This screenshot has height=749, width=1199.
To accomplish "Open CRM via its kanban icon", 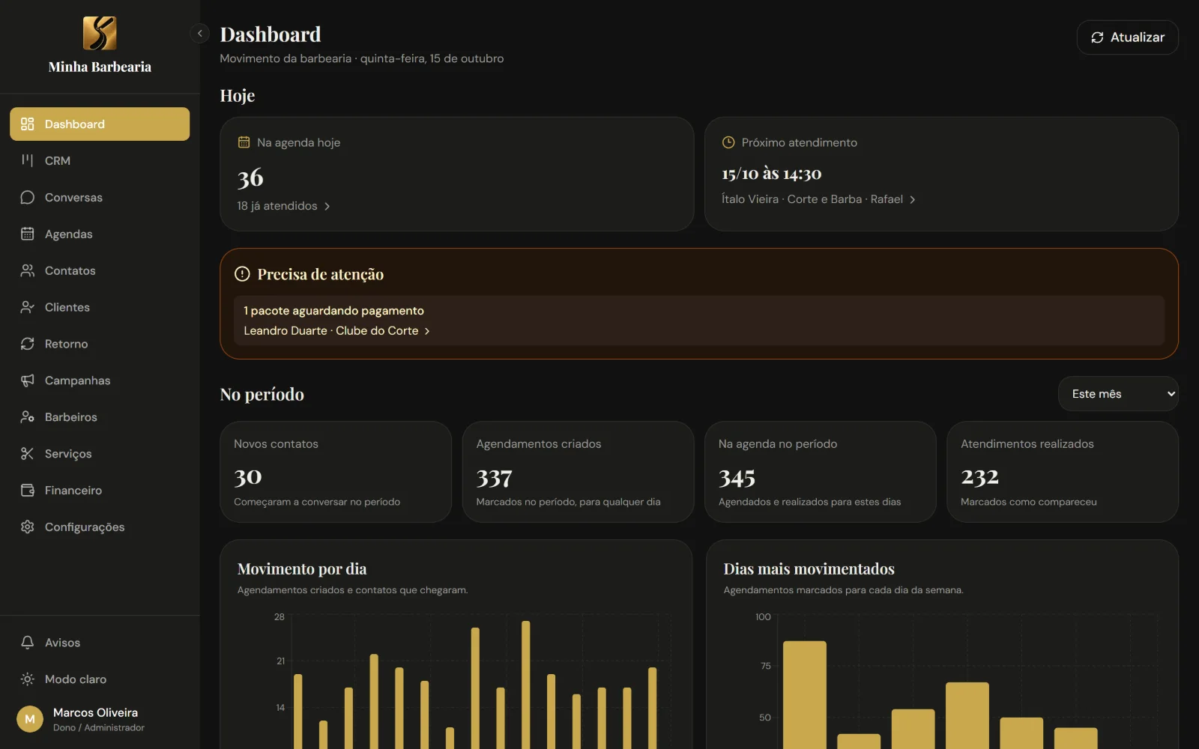I will coord(28,160).
